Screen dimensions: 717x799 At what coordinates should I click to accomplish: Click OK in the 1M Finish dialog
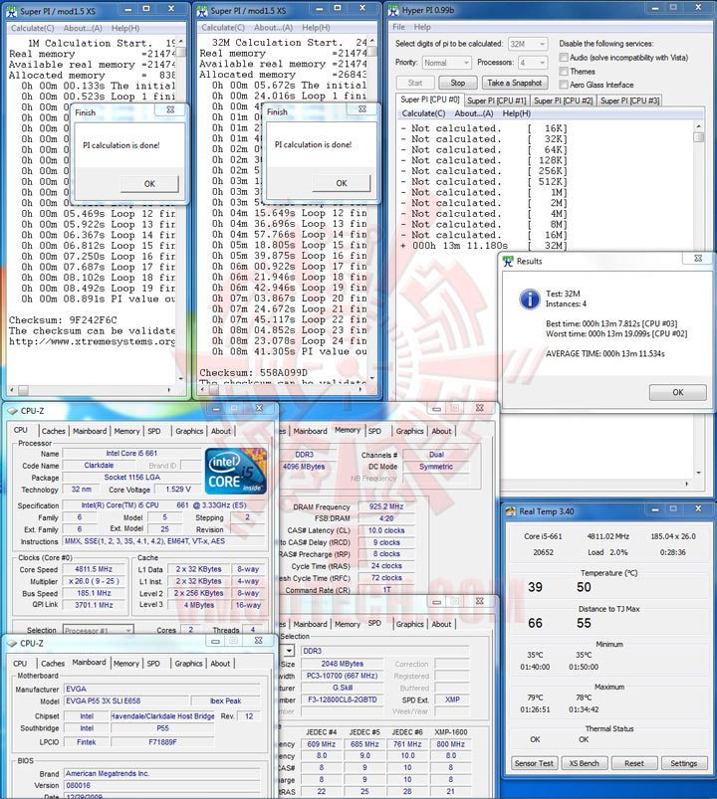tap(149, 184)
